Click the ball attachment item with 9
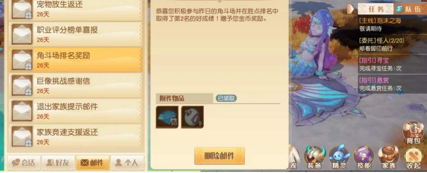This screenshot has width=427, height=173. pyautogui.click(x=192, y=117)
